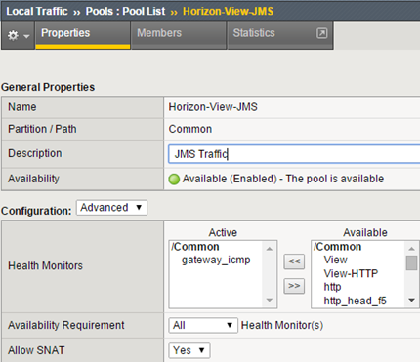Select http_head_f5 in the Available list

(355, 301)
